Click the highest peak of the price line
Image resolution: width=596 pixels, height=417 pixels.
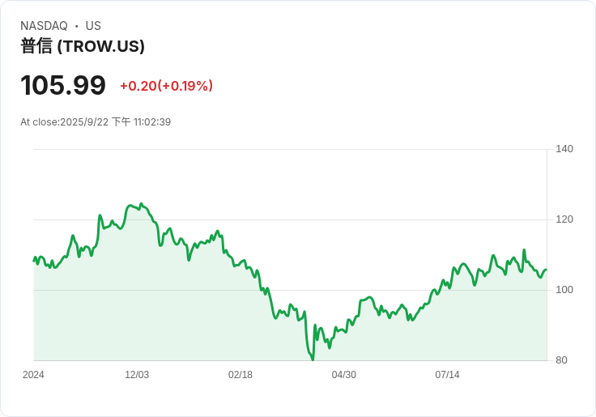141,204
